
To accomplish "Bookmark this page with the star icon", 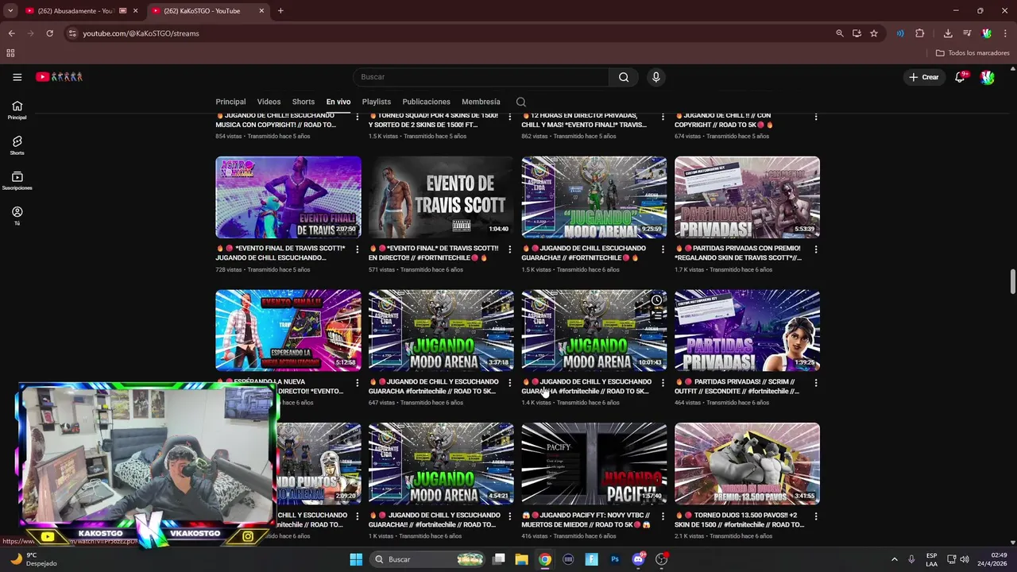I will [874, 33].
